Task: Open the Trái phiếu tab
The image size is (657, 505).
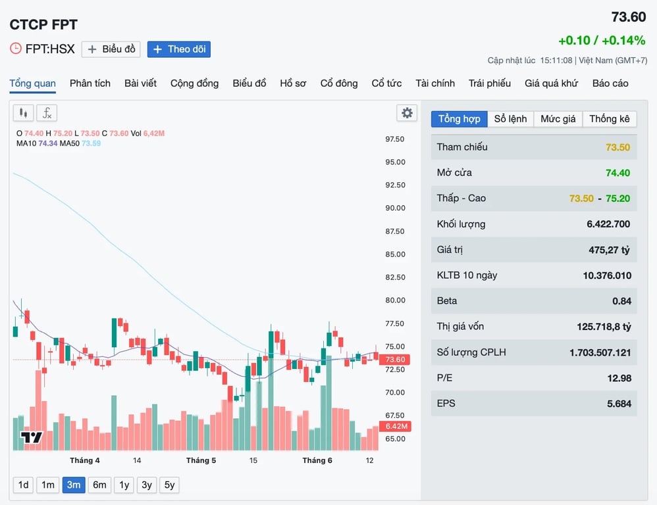Action: click(489, 84)
